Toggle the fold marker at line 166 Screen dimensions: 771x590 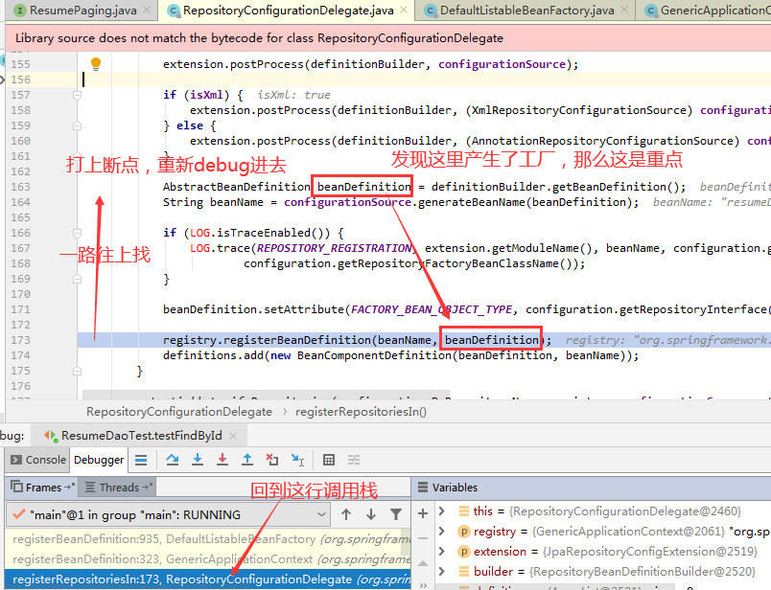(x=78, y=233)
